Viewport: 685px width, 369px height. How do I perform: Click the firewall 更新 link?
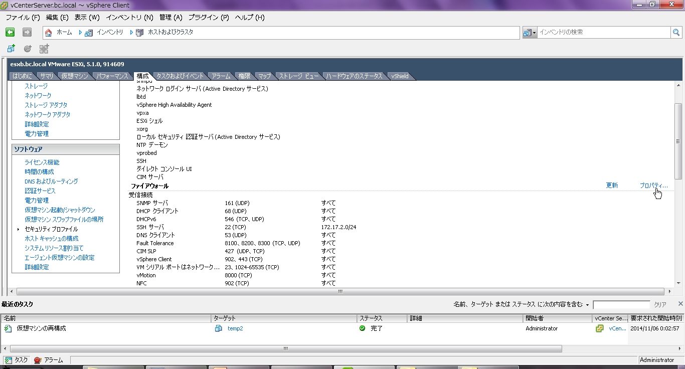point(612,186)
